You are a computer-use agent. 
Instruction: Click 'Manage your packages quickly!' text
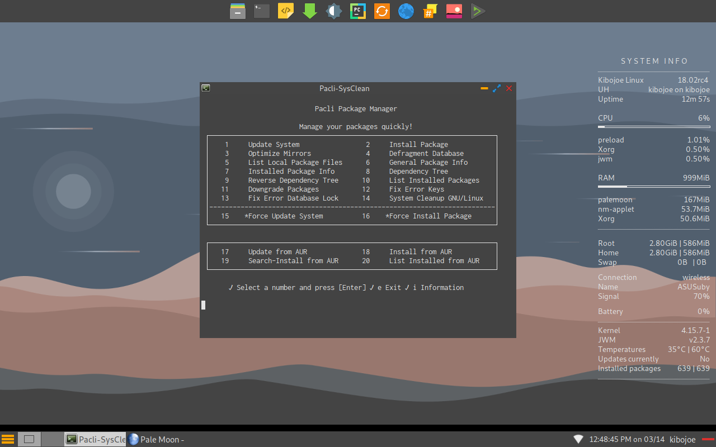(x=356, y=126)
